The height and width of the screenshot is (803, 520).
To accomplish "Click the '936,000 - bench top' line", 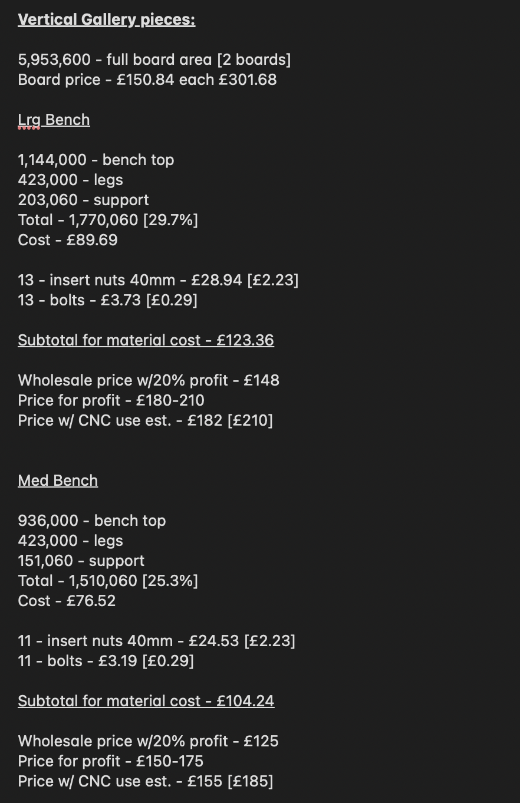I will tap(92, 521).
